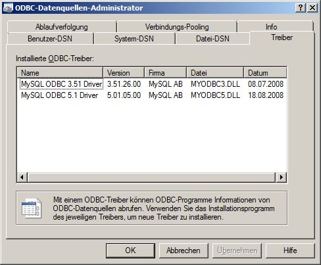The height and width of the screenshot is (265, 321).
Task: Open the Datei-DSN tab
Action: click(212, 39)
